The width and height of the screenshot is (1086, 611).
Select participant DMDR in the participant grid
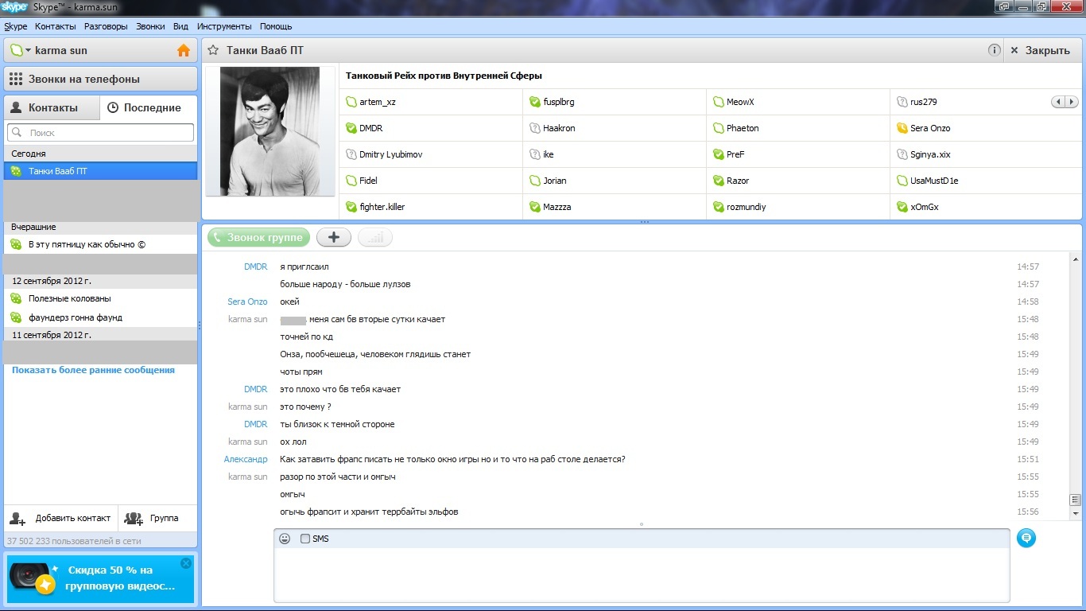point(371,128)
